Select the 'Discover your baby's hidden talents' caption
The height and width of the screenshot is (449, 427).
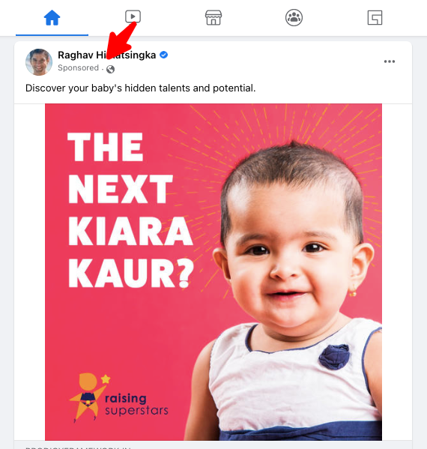pos(141,88)
